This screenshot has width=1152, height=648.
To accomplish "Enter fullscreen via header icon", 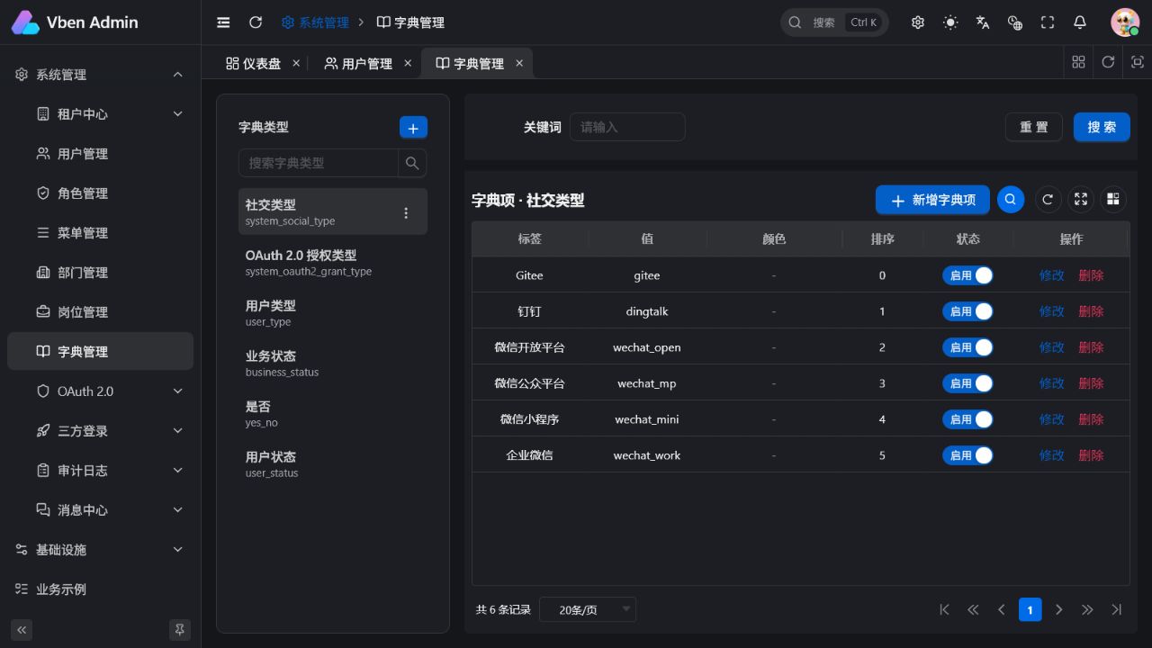I will tap(1048, 22).
